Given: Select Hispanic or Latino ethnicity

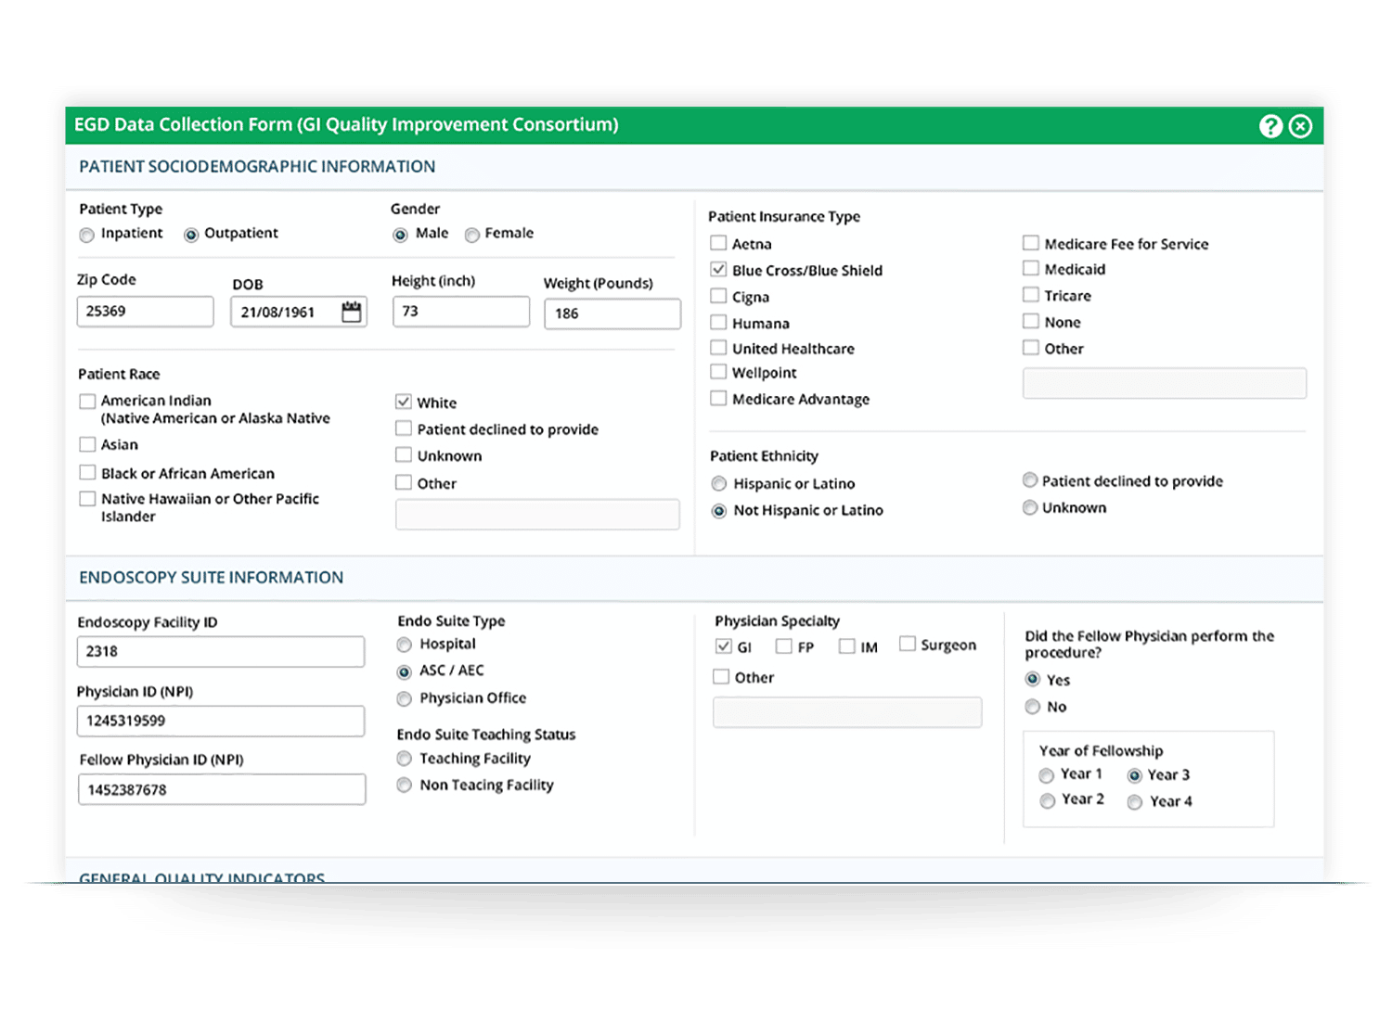Looking at the screenshot, I should pos(719,484).
